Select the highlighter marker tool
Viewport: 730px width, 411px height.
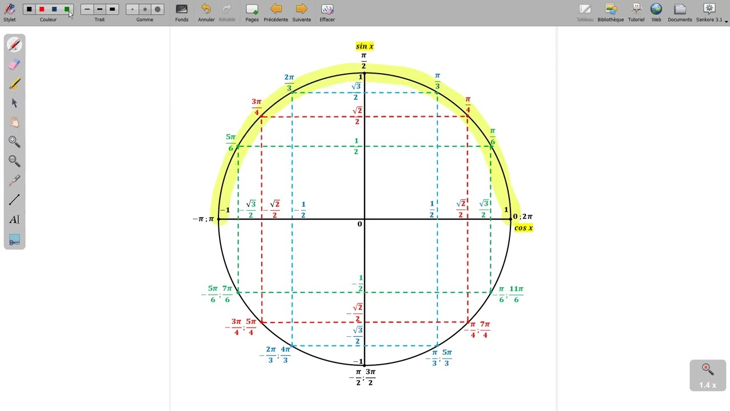[x=15, y=84]
